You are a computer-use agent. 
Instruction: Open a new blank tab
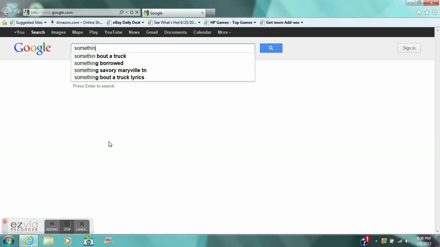coord(211,13)
